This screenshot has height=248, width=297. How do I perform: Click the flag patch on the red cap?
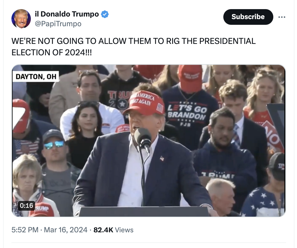[x=160, y=108]
